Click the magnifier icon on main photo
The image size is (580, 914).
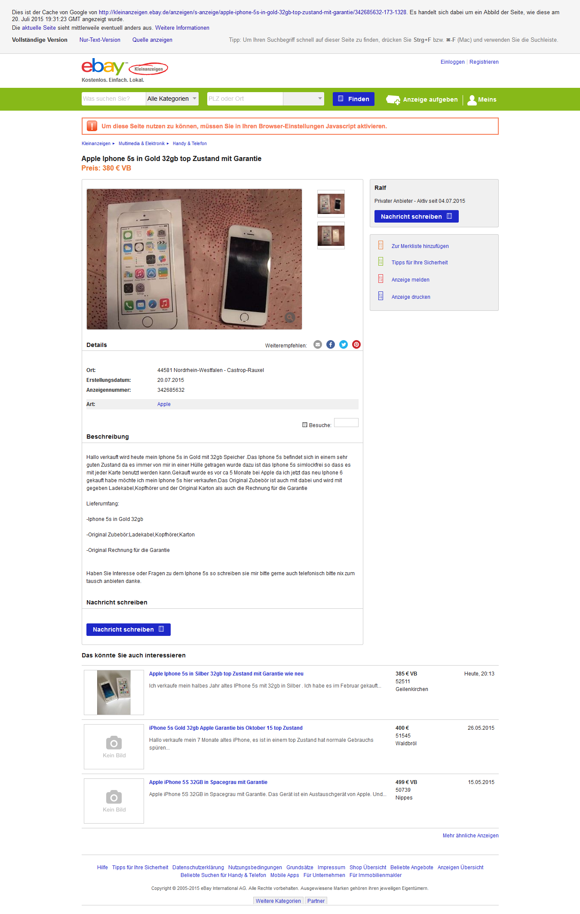pos(290,318)
